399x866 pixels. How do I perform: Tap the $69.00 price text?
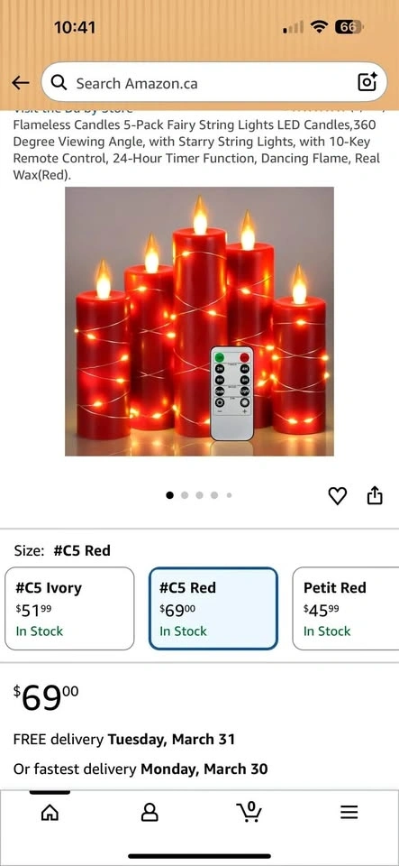[46, 697]
